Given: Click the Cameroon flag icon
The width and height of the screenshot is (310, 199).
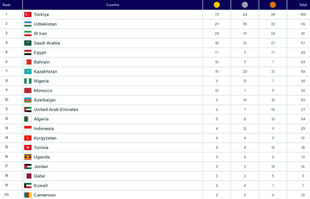Looking at the screenshot, I should coord(28,195).
